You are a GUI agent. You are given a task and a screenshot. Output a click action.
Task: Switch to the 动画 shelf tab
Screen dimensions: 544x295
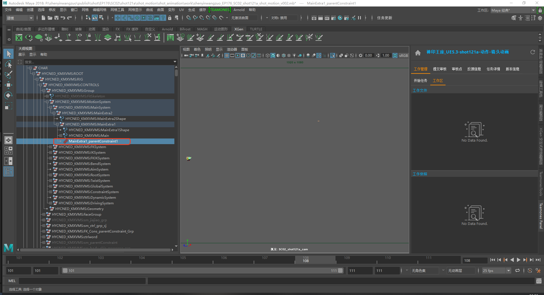pyautogui.click(x=92, y=29)
